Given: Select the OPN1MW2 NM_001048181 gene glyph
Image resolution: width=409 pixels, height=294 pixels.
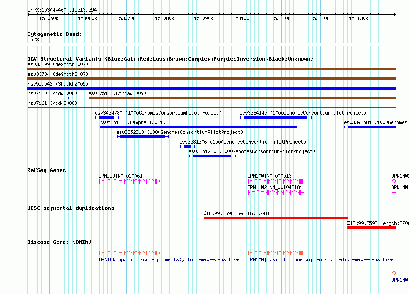Looking at the screenshot, I should 276,193.
